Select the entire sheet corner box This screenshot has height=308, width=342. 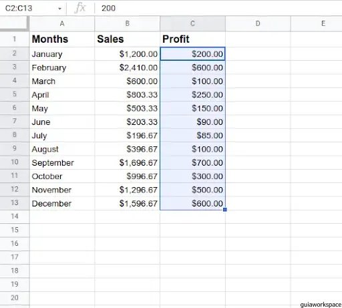(14, 23)
